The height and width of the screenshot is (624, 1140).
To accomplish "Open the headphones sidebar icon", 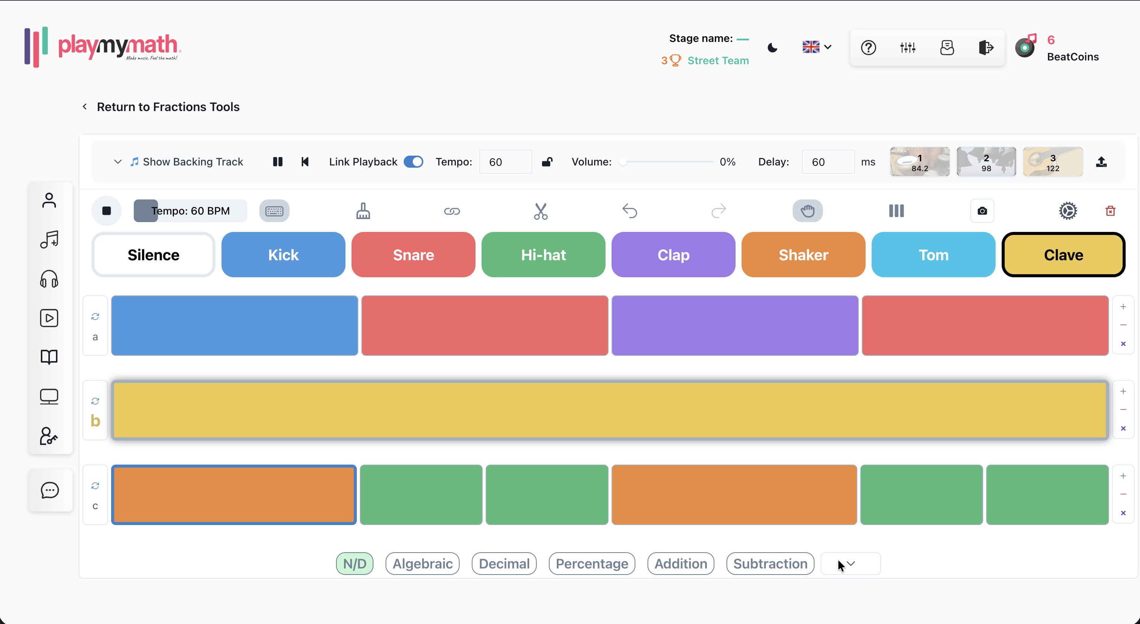I will click(x=49, y=279).
